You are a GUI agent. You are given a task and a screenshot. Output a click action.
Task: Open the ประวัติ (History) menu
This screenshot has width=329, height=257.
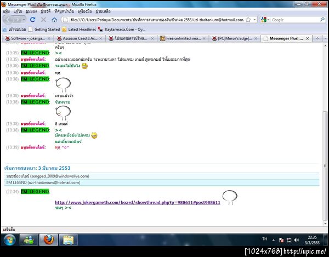46,12
